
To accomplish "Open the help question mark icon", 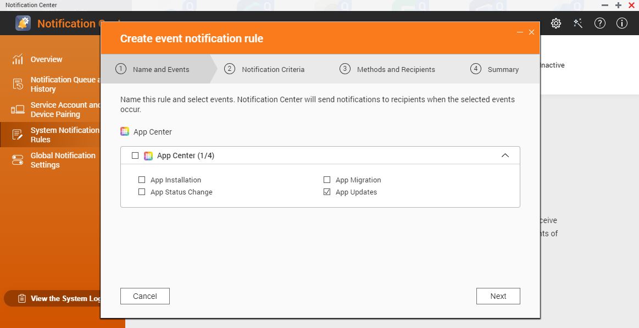I will click(600, 24).
